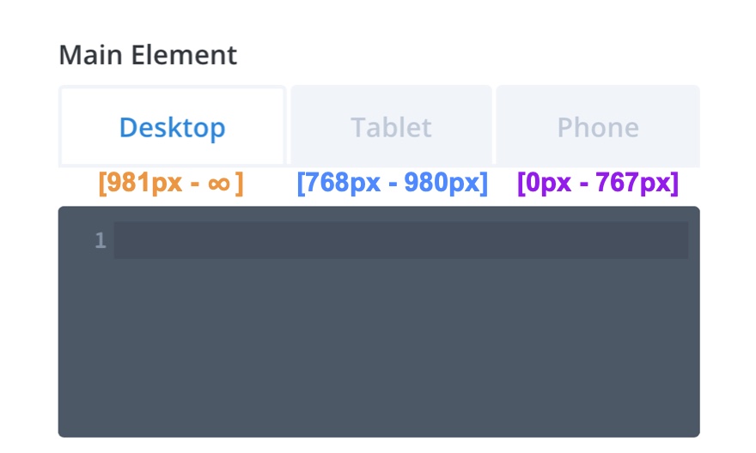Select the Phone tab
Viewport: 756px width, 453px height.
(598, 126)
